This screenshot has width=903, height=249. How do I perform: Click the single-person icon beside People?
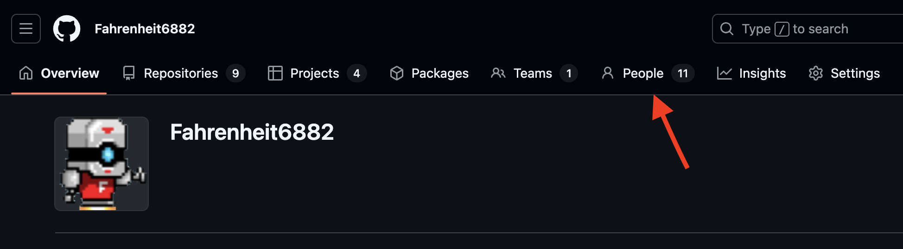607,73
